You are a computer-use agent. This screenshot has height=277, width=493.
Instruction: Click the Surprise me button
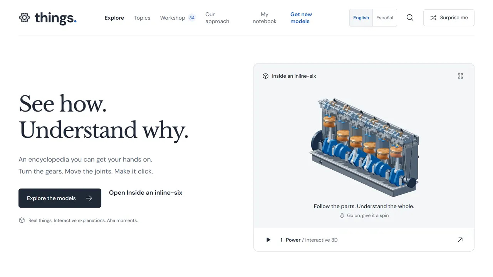449,18
